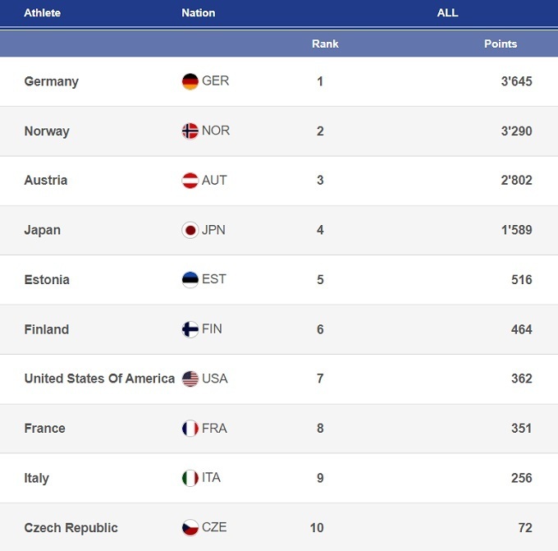
Task: Select the Nation column header
Action: pos(199,13)
